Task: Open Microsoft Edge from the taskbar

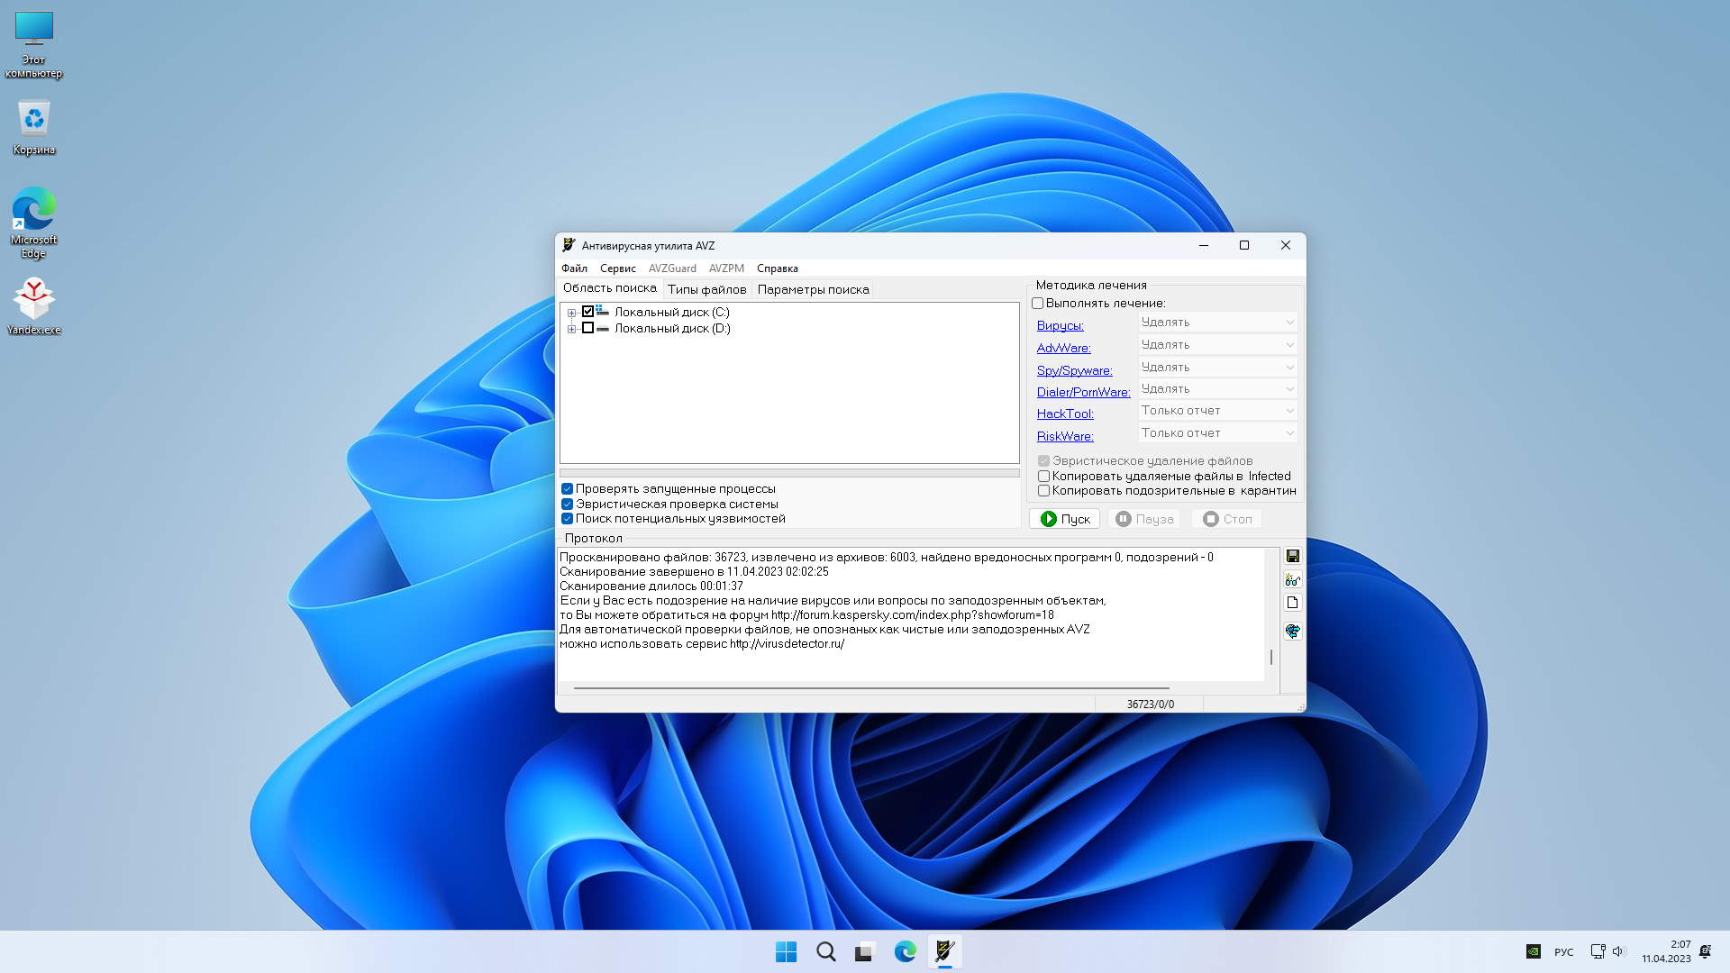Action: pos(905,951)
